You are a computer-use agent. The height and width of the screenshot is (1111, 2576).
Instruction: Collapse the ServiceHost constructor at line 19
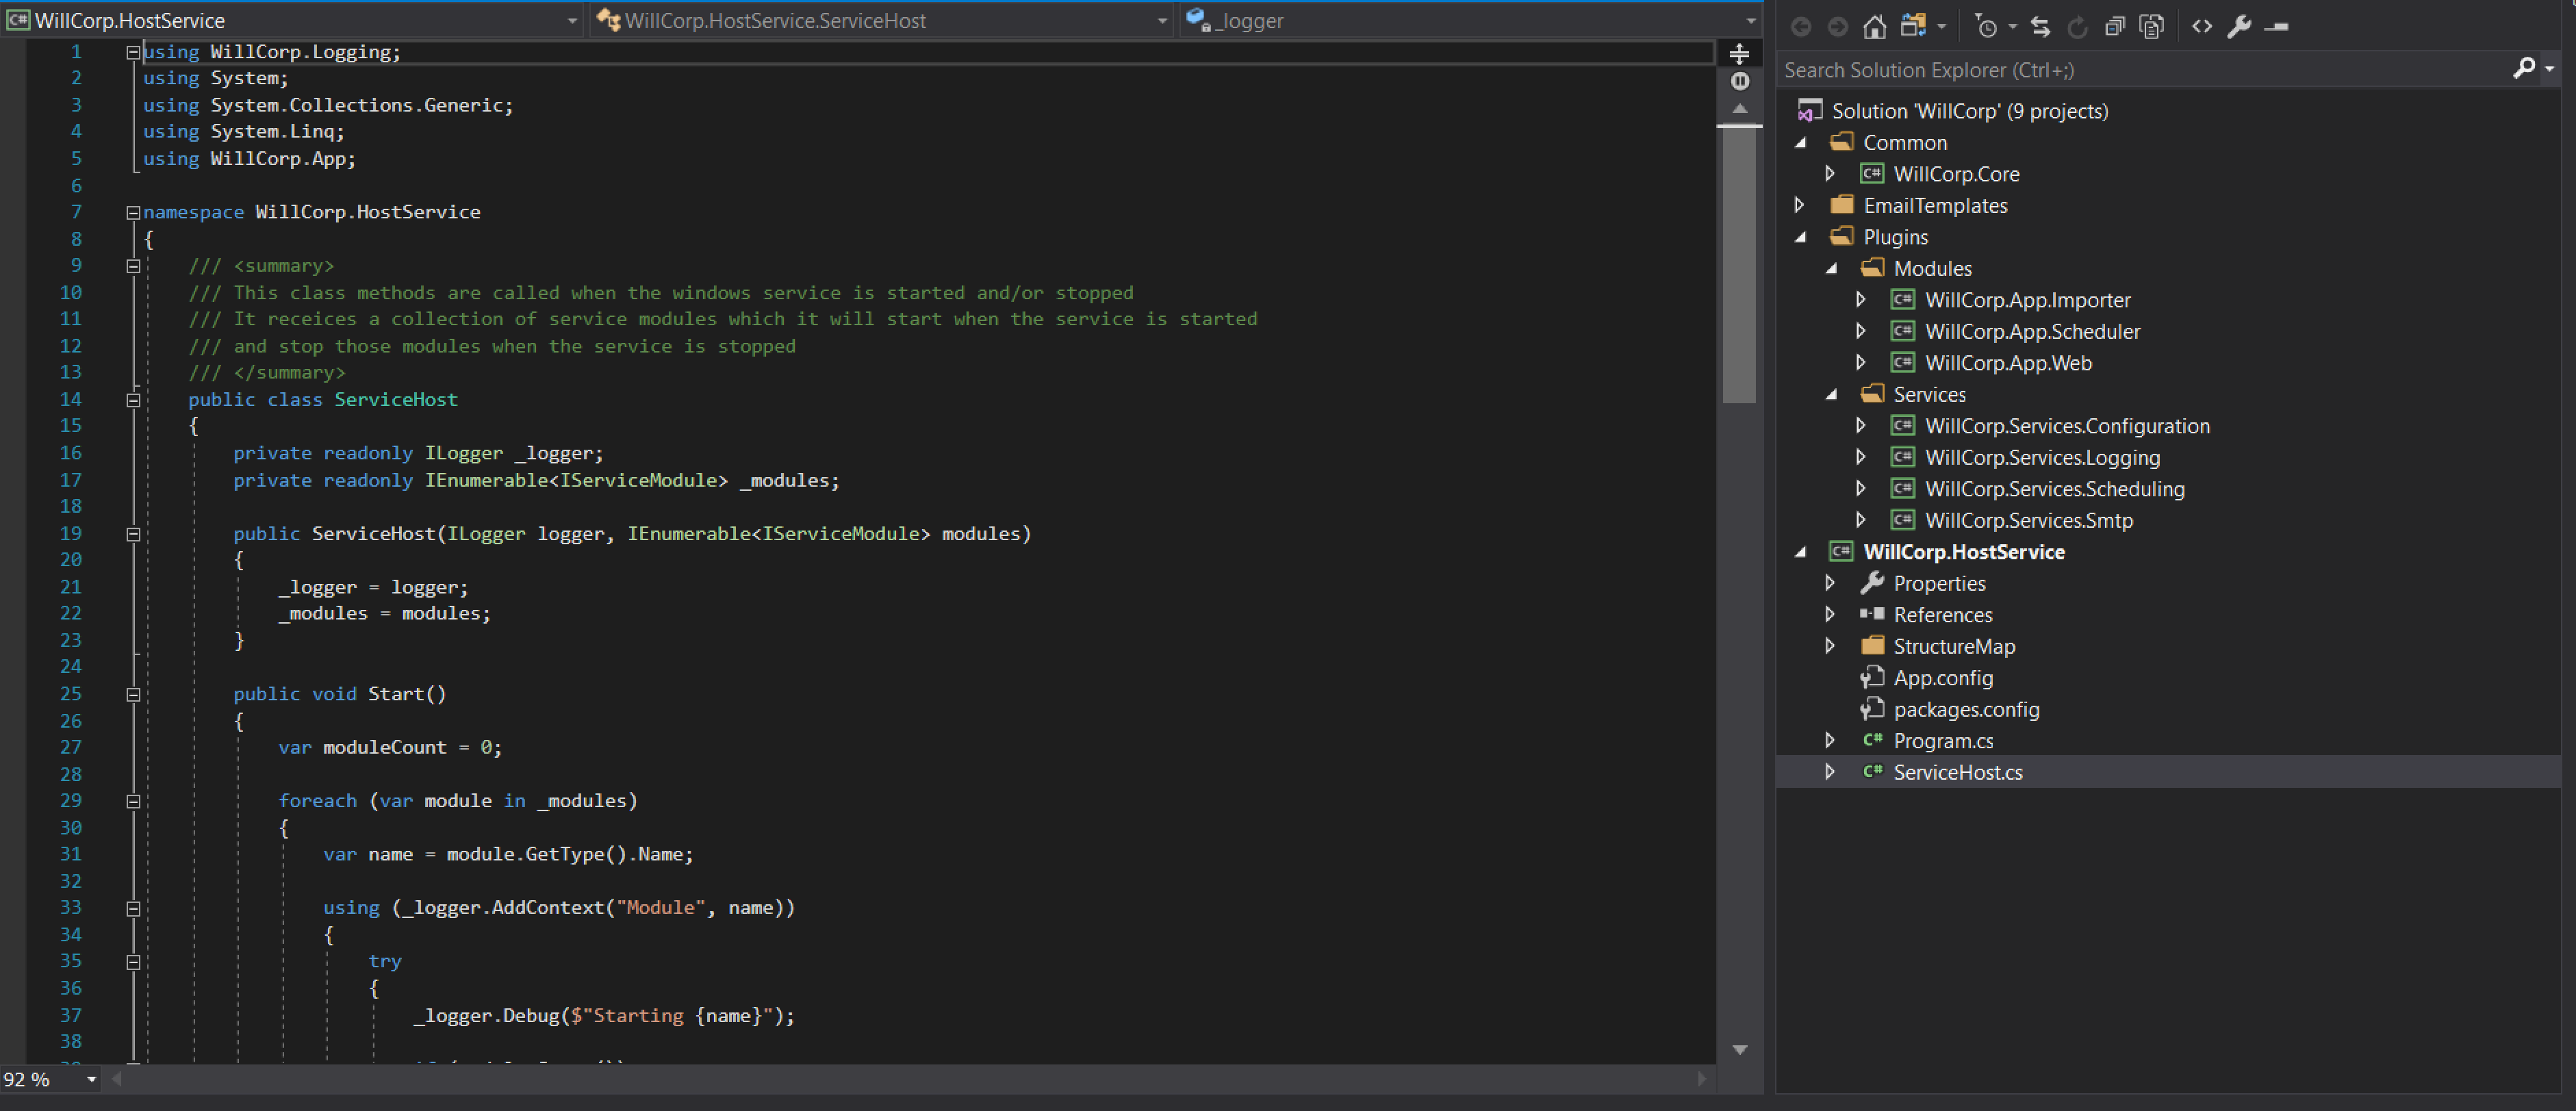(x=133, y=534)
